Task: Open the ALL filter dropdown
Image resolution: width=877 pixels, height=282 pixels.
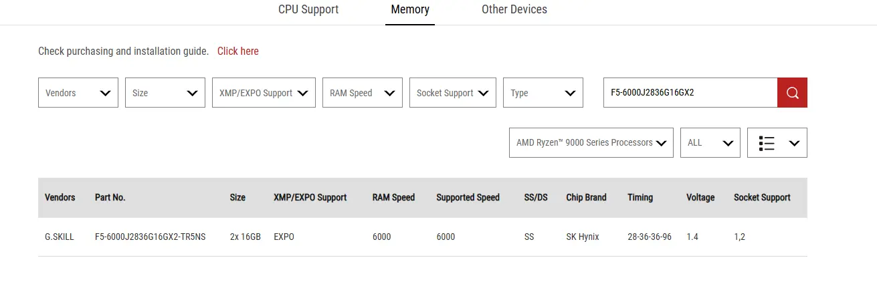Action: pyautogui.click(x=710, y=143)
